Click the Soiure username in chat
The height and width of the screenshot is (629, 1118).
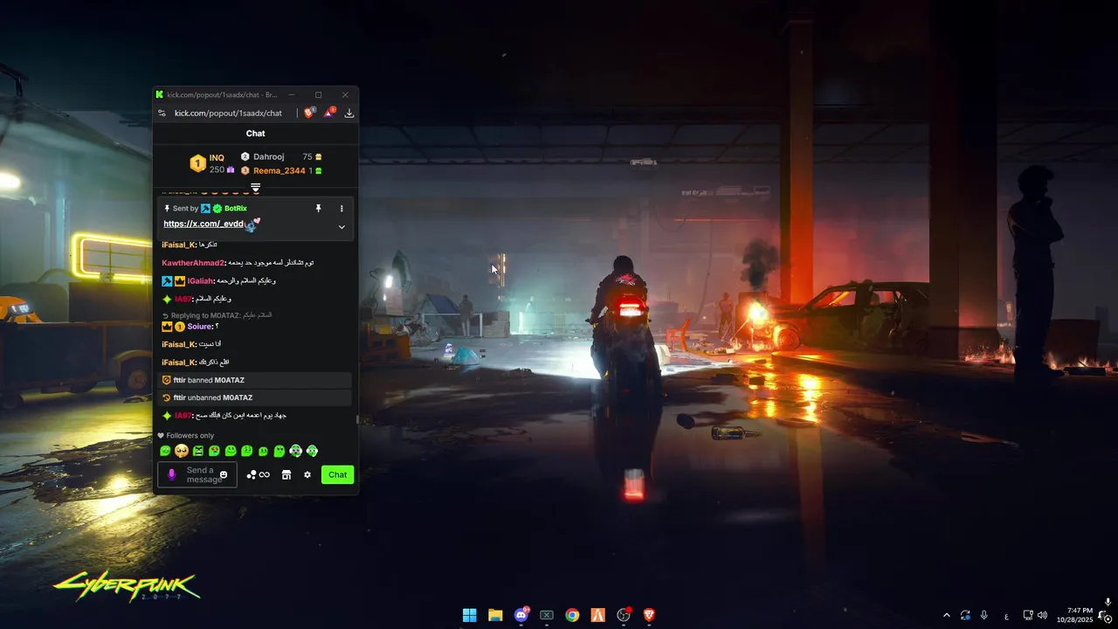point(200,326)
